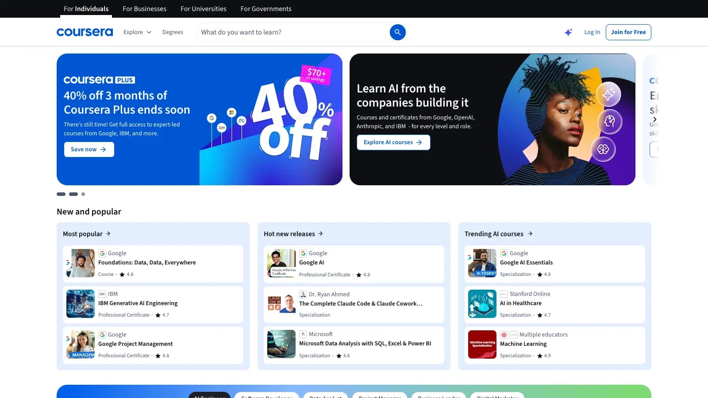Open Microsoft Data Analysis thumbnail
The image size is (708, 398).
click(x=281, y=344)
